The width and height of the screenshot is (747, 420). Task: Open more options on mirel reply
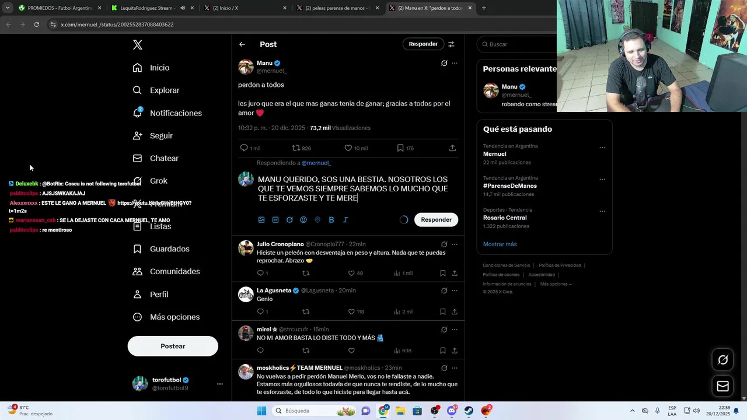(455, 330)
